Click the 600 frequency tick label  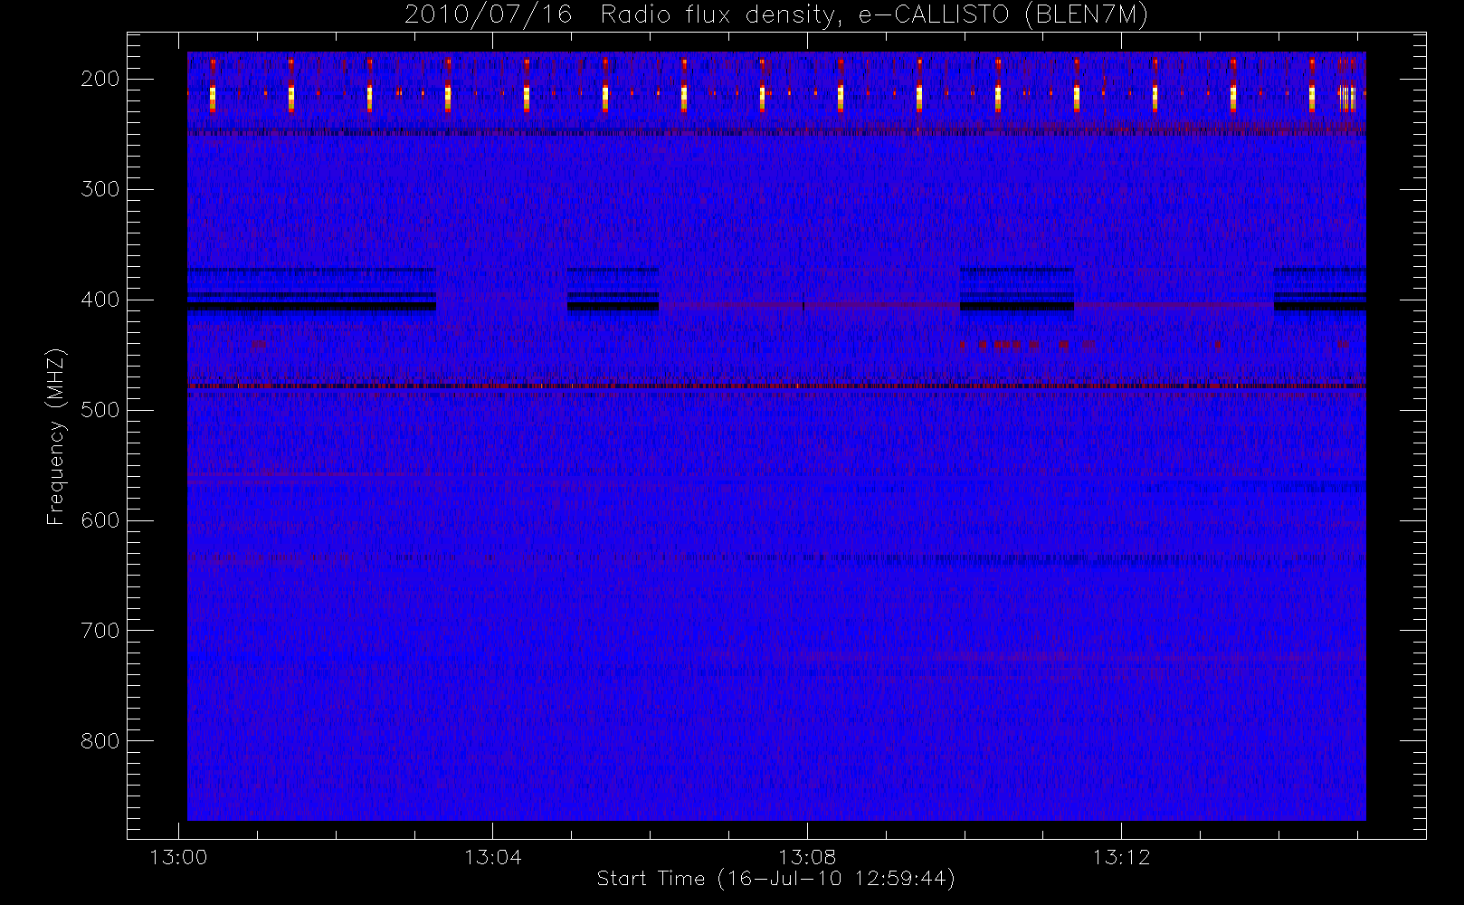[x=100, y=520]
